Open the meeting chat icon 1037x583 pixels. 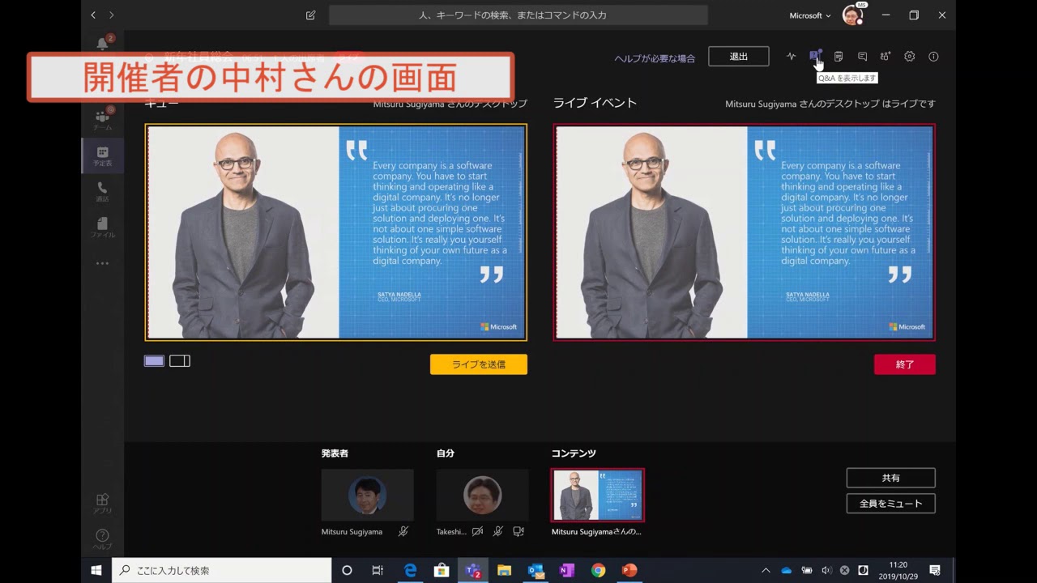pos(862,57)
